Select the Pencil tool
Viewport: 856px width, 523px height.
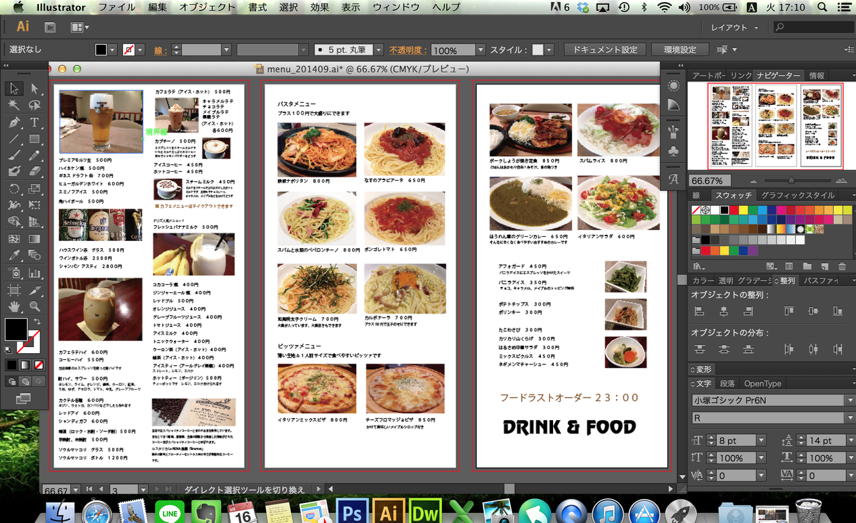coord(35,155)
